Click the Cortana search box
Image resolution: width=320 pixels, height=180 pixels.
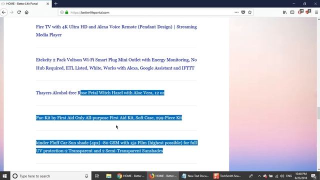(x=50, y=176)
